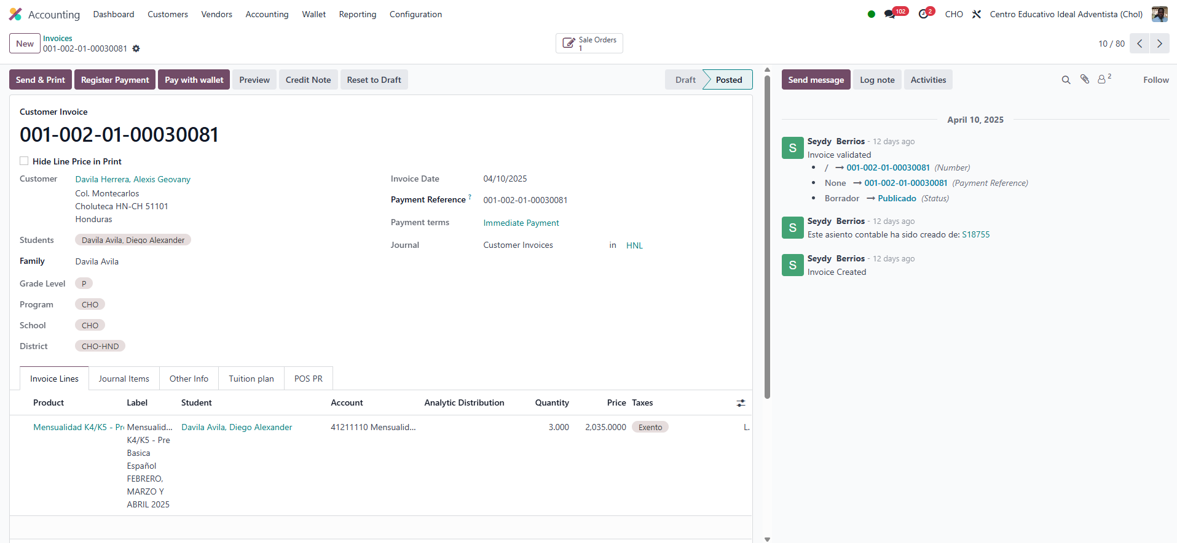The image size is (1177, 543).
Task: Open the Tuition plan tab
Action: (251, 379)
